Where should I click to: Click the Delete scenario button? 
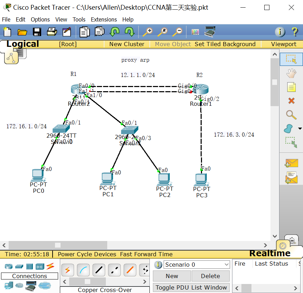coord(210,276)
